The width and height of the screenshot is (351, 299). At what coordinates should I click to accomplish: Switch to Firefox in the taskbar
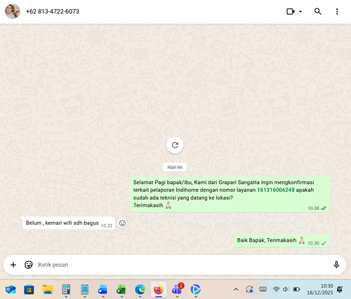159,290
